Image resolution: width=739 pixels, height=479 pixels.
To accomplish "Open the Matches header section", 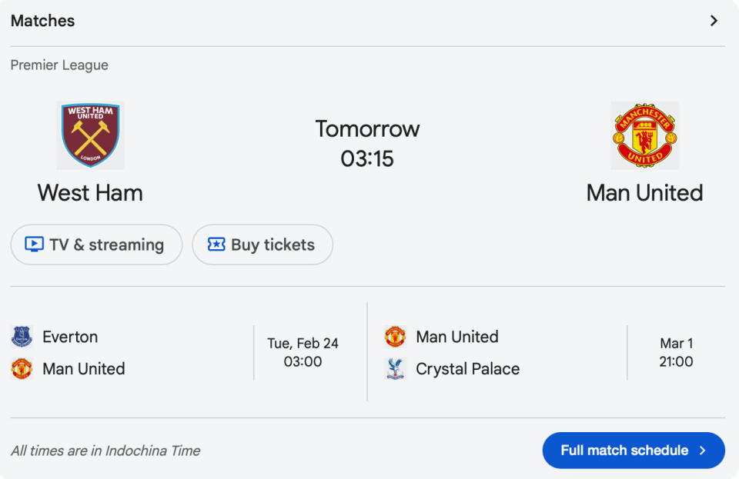I will [43, 21].
